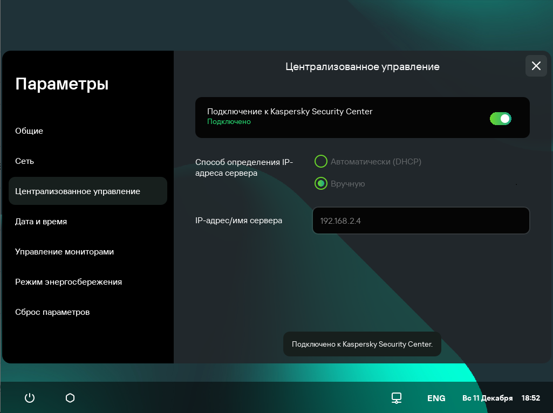553x413 pixels.
Task: Close the Параметры window with X
Action: pyautogui.click(x=536, y=66)
